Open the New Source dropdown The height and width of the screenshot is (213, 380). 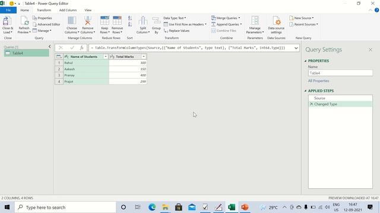click(302, 18)
